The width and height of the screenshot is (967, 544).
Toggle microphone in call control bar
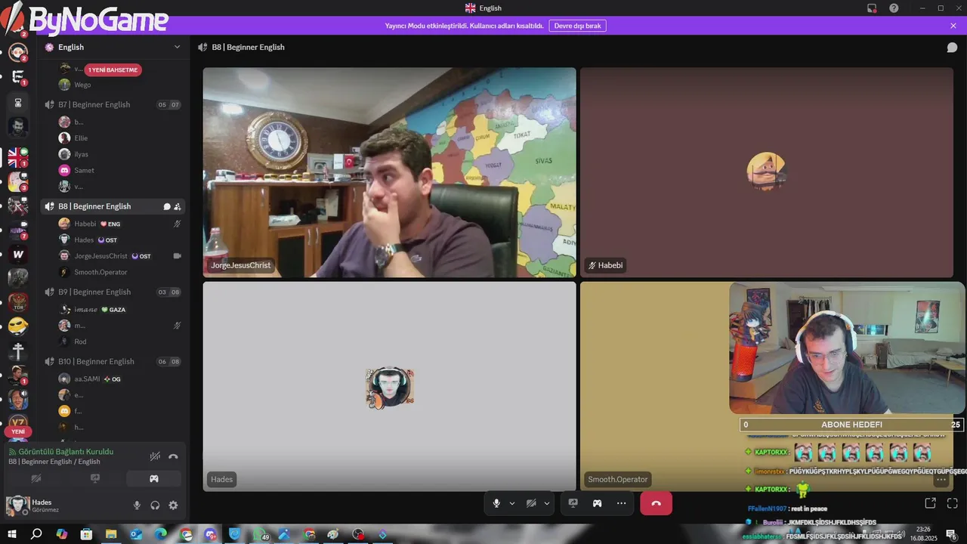(496, 503)
